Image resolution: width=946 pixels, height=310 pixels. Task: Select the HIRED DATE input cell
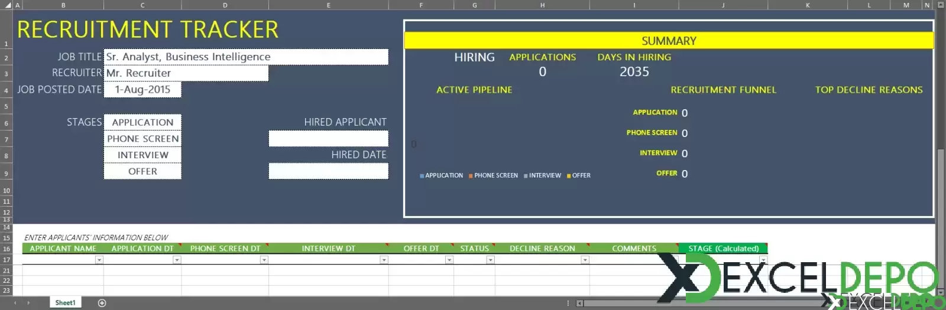click(329, 171)
